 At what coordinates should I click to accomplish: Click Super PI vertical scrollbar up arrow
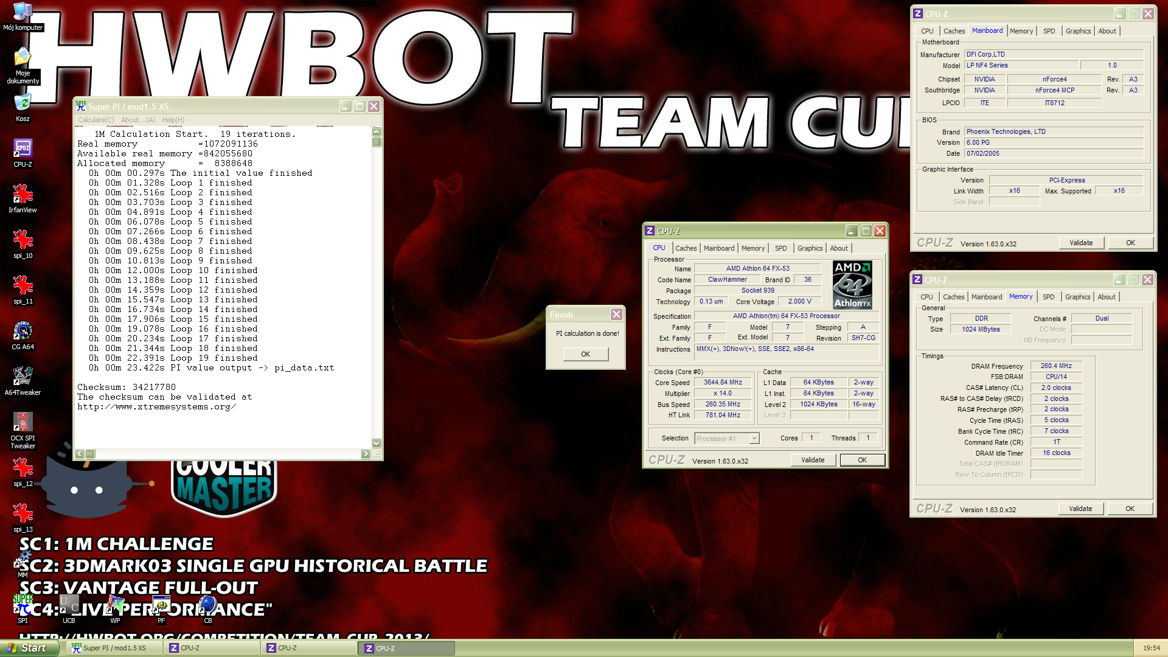click(377, 131)
